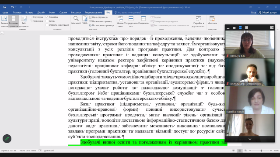The height and width of the screenshot is (157, 280).
Task: Open the Дизайн ribbon tab
Action: coord(41,13)
